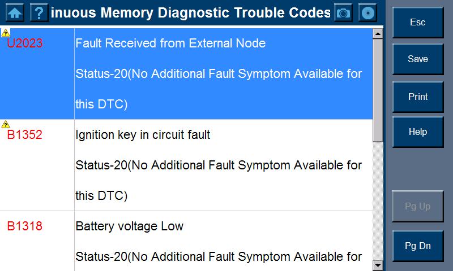Screen dimensions: 453x271
Task: Select the B1352 trouble code
Action: [25, 135]
